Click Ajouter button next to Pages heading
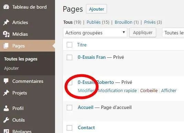The height and width of the screenshot is (133, 184). click(96, 9)
